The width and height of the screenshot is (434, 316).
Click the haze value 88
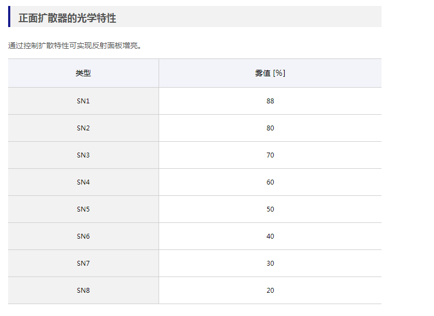[270, 101]
